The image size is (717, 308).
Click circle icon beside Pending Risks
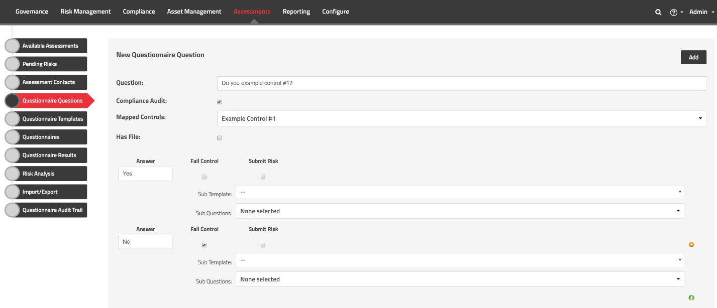(12, 64)
